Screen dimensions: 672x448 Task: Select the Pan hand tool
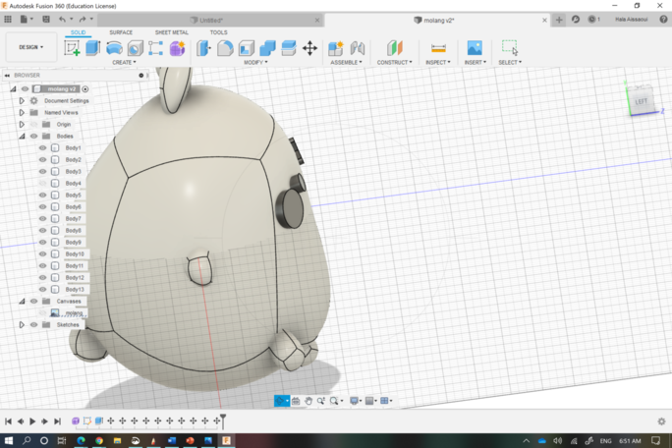click(x=308, y=401)
